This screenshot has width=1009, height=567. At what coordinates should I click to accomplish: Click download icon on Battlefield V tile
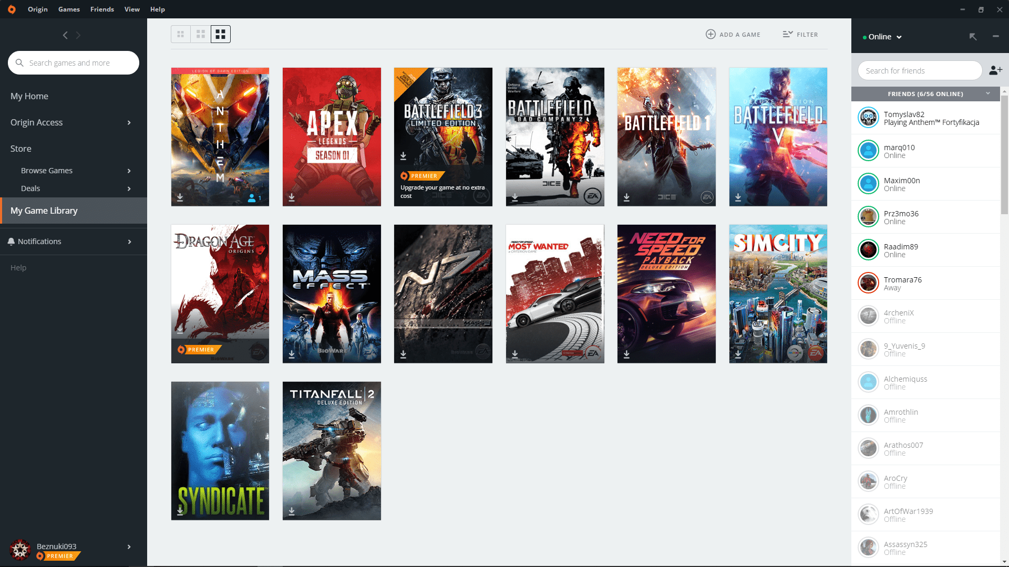tap(738, 197)
